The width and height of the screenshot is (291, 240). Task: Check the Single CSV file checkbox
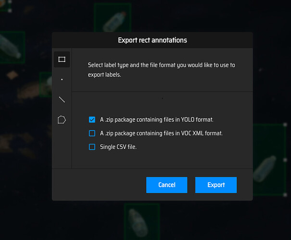pyautogui.click(x=92, y=147)
